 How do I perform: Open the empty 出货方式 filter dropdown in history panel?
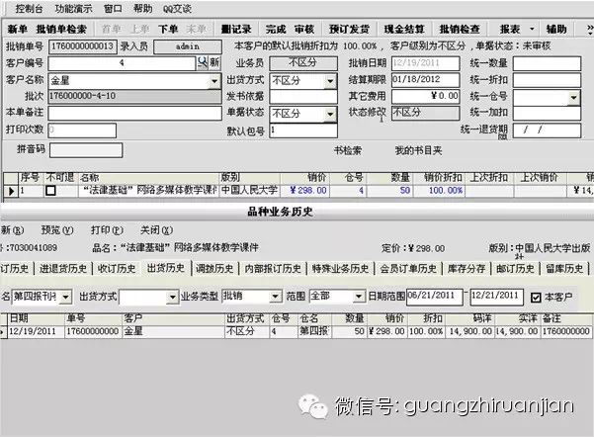tap(172, 297)
